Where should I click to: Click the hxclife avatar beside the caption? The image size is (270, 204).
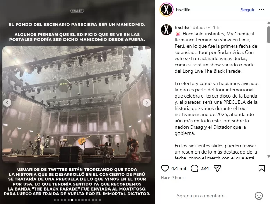[x=166, y=30]
